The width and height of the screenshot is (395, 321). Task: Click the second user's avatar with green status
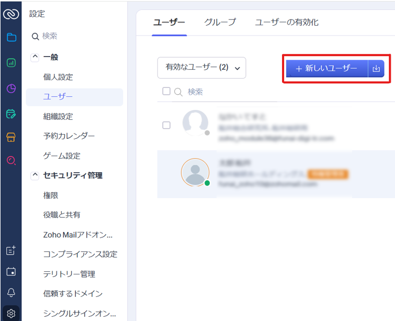(196, 172)
